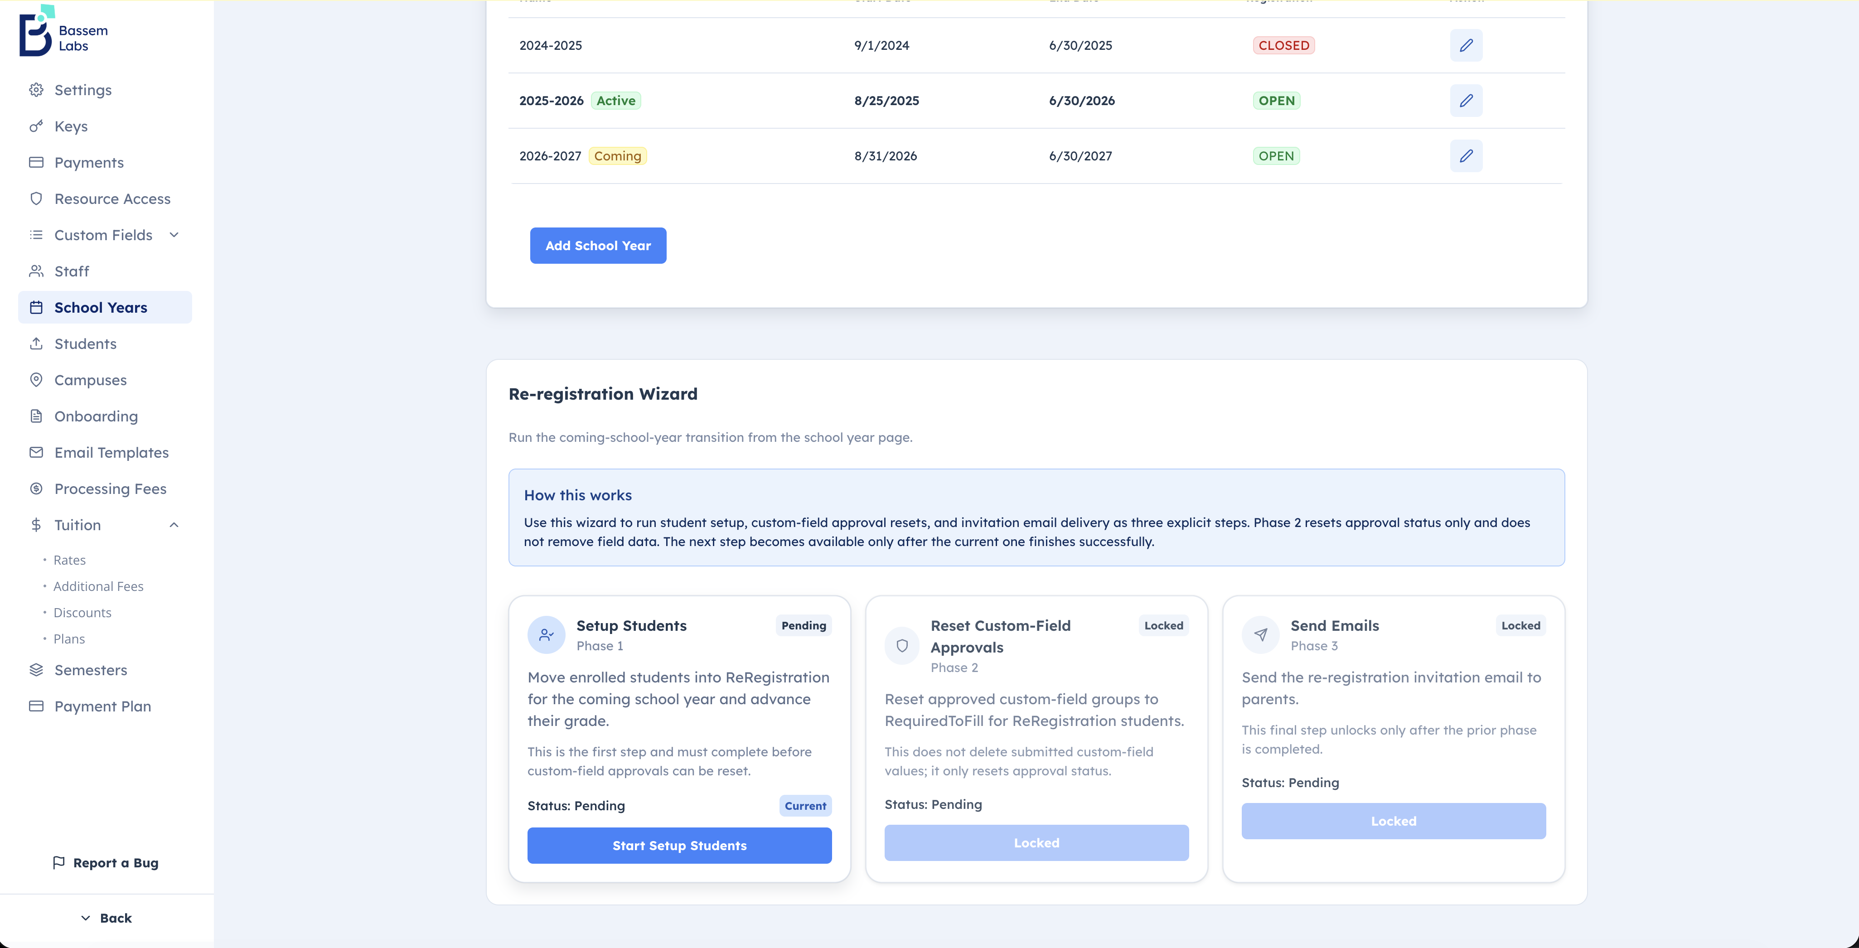Click the coin icon beside Processing Fees
The image size is (1859, 948).
[x=36, y=489]
